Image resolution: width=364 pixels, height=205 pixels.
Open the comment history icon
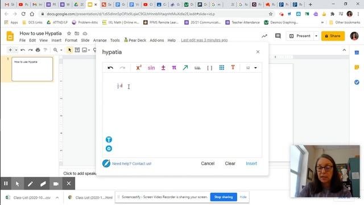(x=278, y=36)
